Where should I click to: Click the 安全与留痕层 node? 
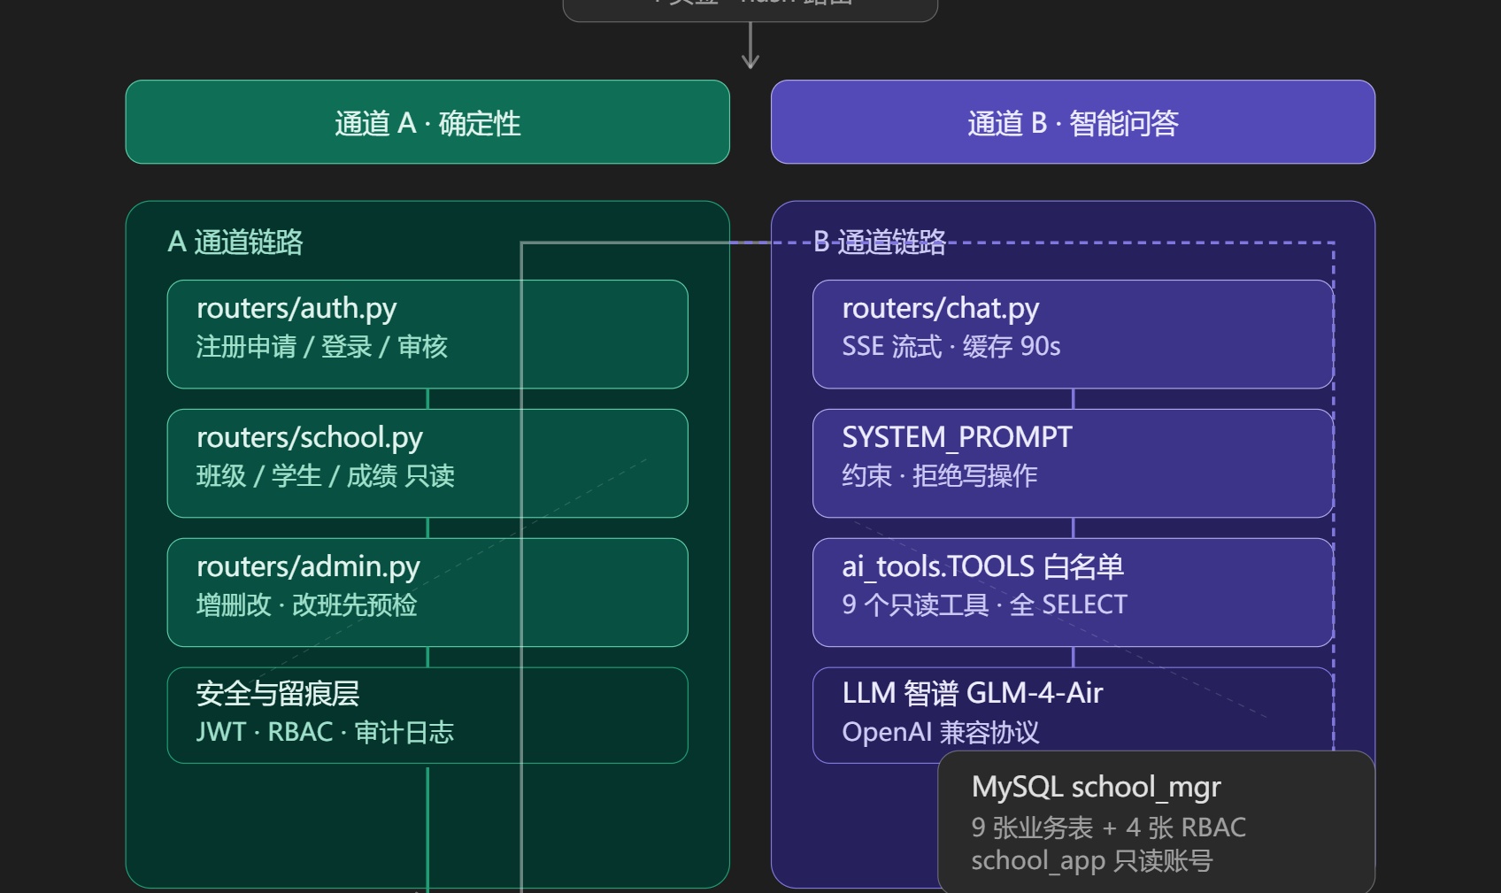[x=427, y=715]
